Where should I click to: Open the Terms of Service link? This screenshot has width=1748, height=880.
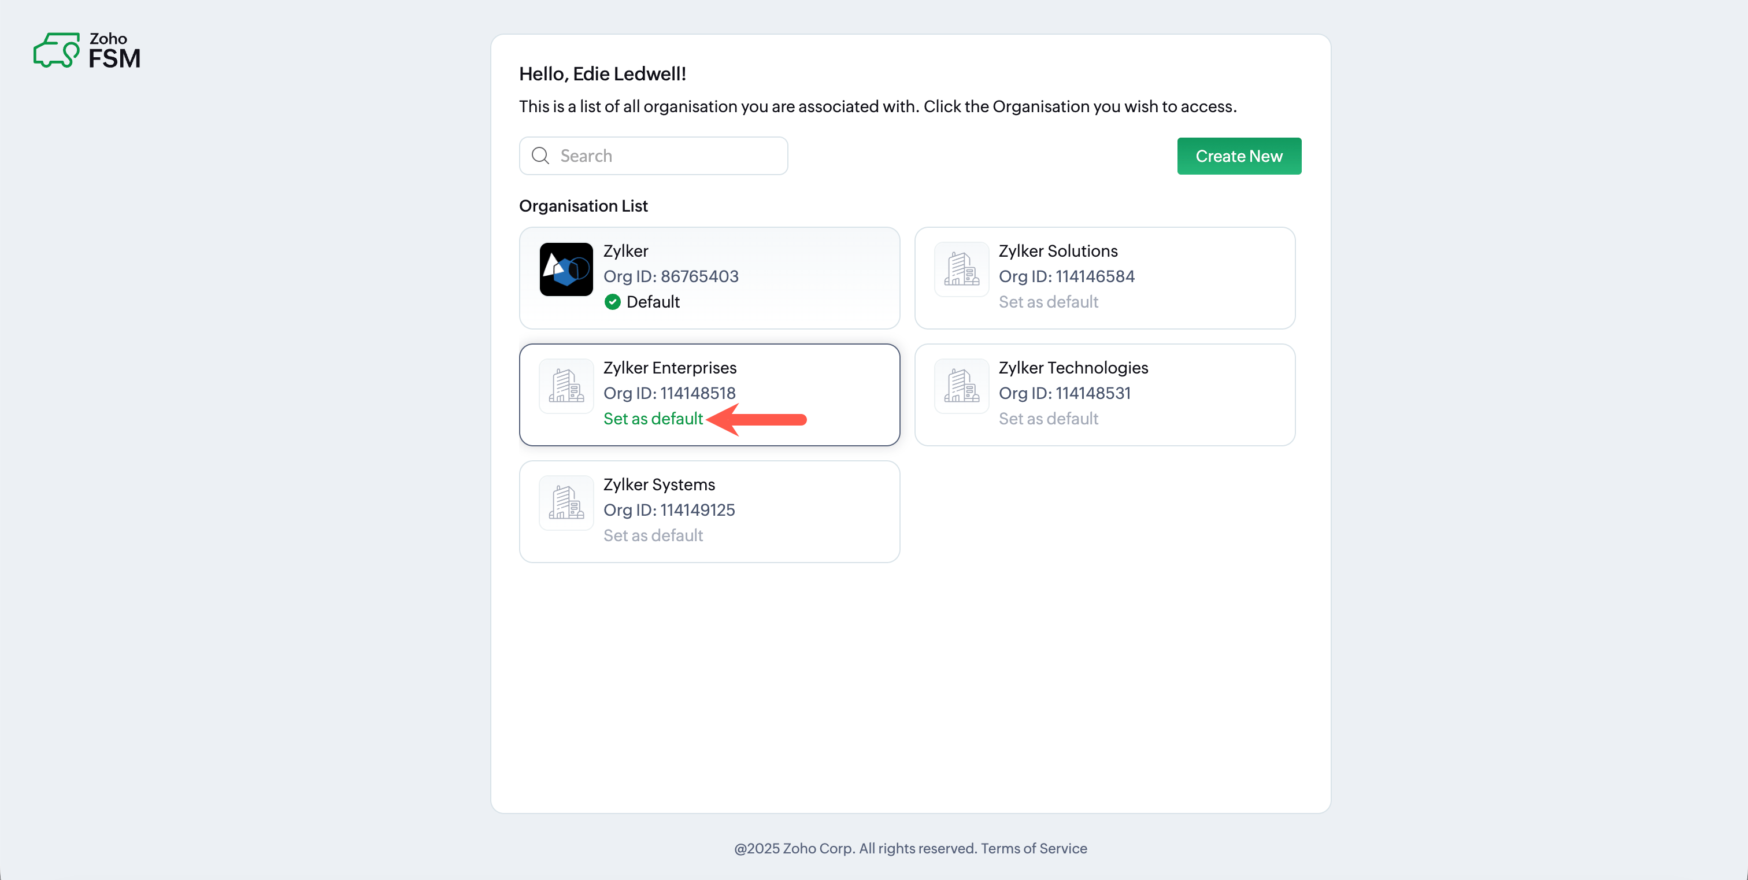(1034, 848)
